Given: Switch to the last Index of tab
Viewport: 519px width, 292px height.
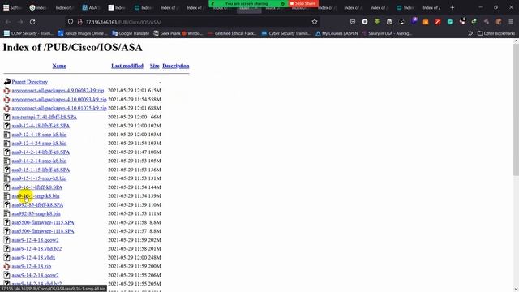Looking at the screenshot, I should pyautogui.click(x=431, y=7).
